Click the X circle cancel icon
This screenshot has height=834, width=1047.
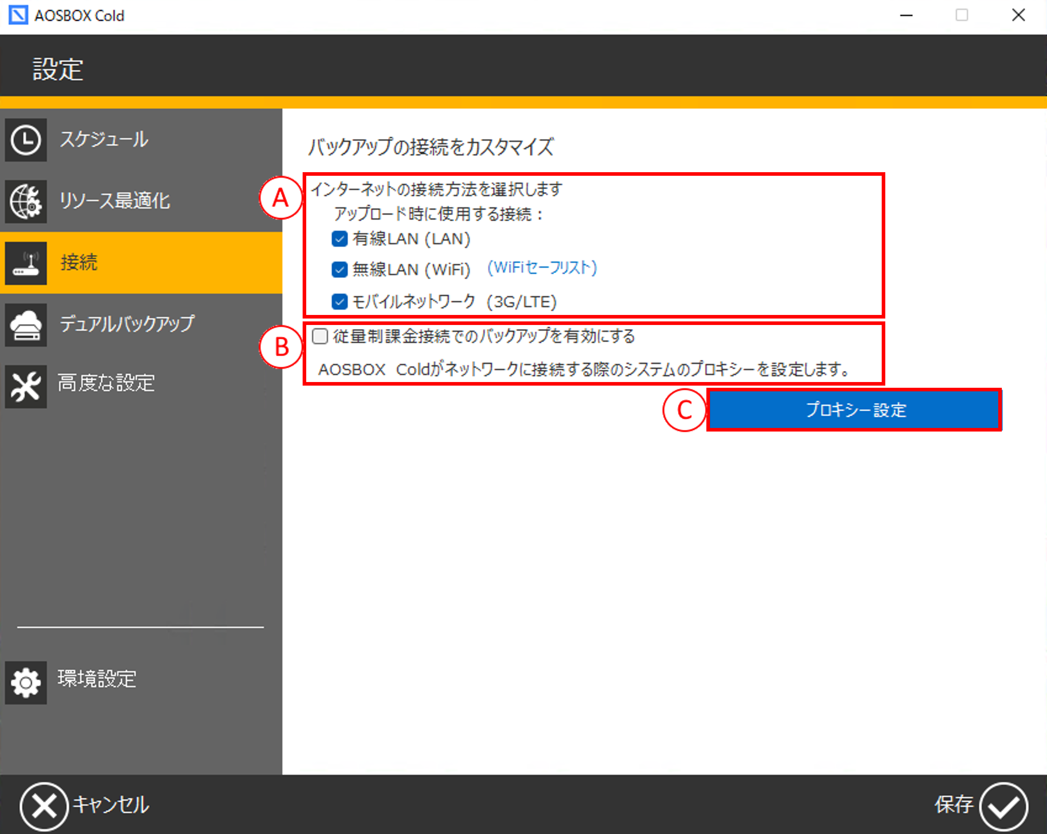coord(44,806)
